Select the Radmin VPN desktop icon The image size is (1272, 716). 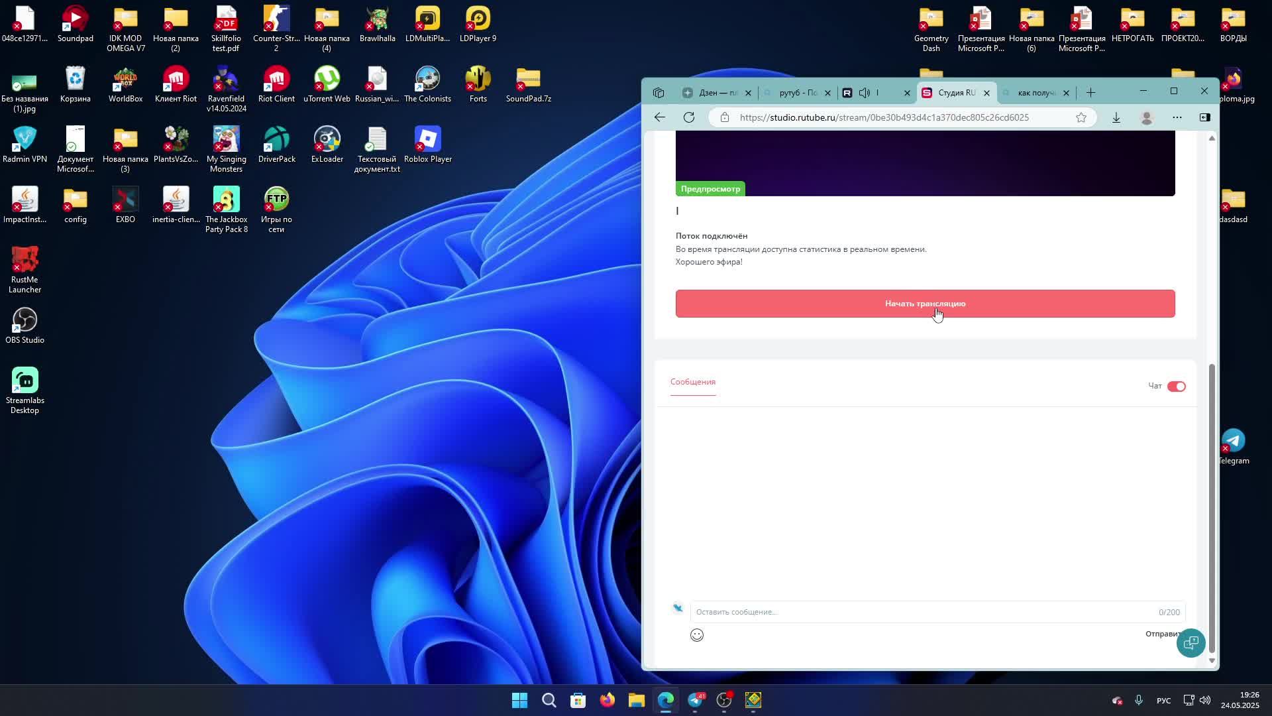coord(25,145)
